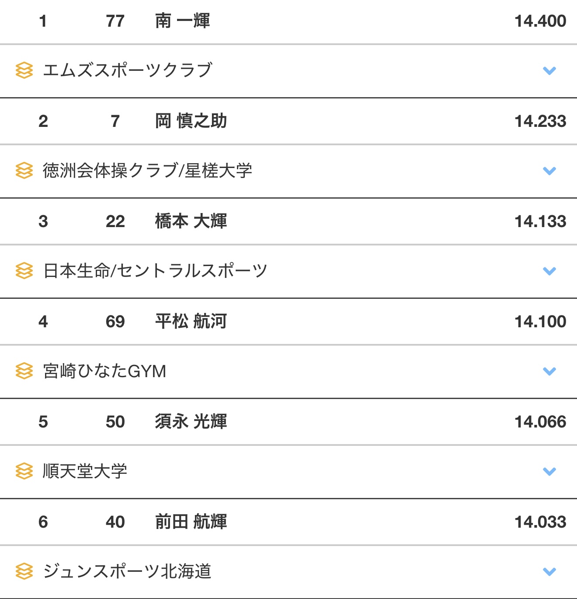The height and width of the screenshot is (599, 577).
Task: Click the score 14.066 for 須永 光輝
Action: (540, 422)
